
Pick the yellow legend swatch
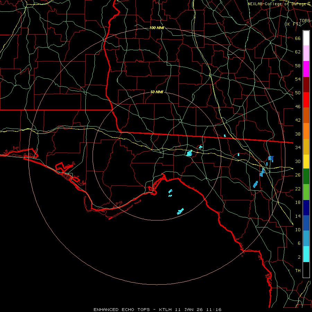306,162
